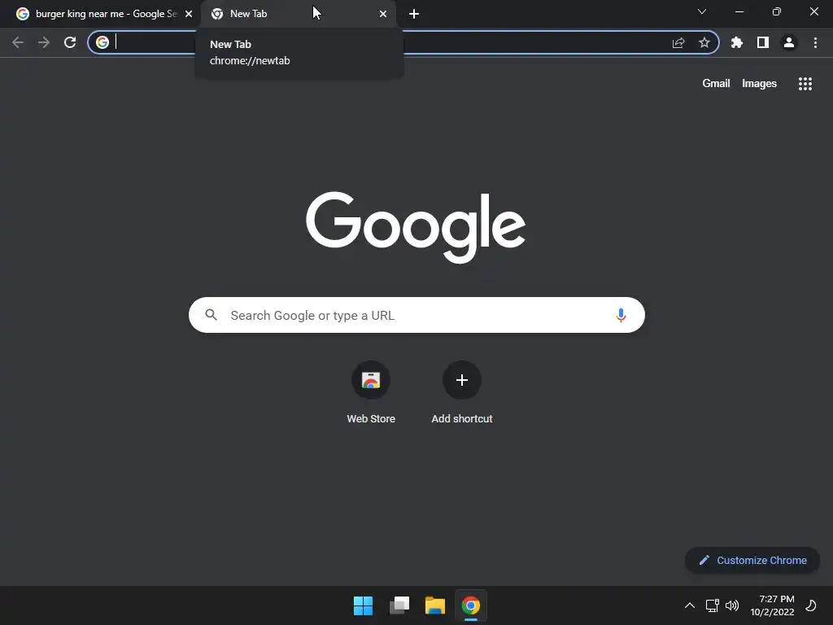Image resolution: width=833 pixels, height=625 pixels.
Task: Go back using the back arrow
Action: click(18, 42)
